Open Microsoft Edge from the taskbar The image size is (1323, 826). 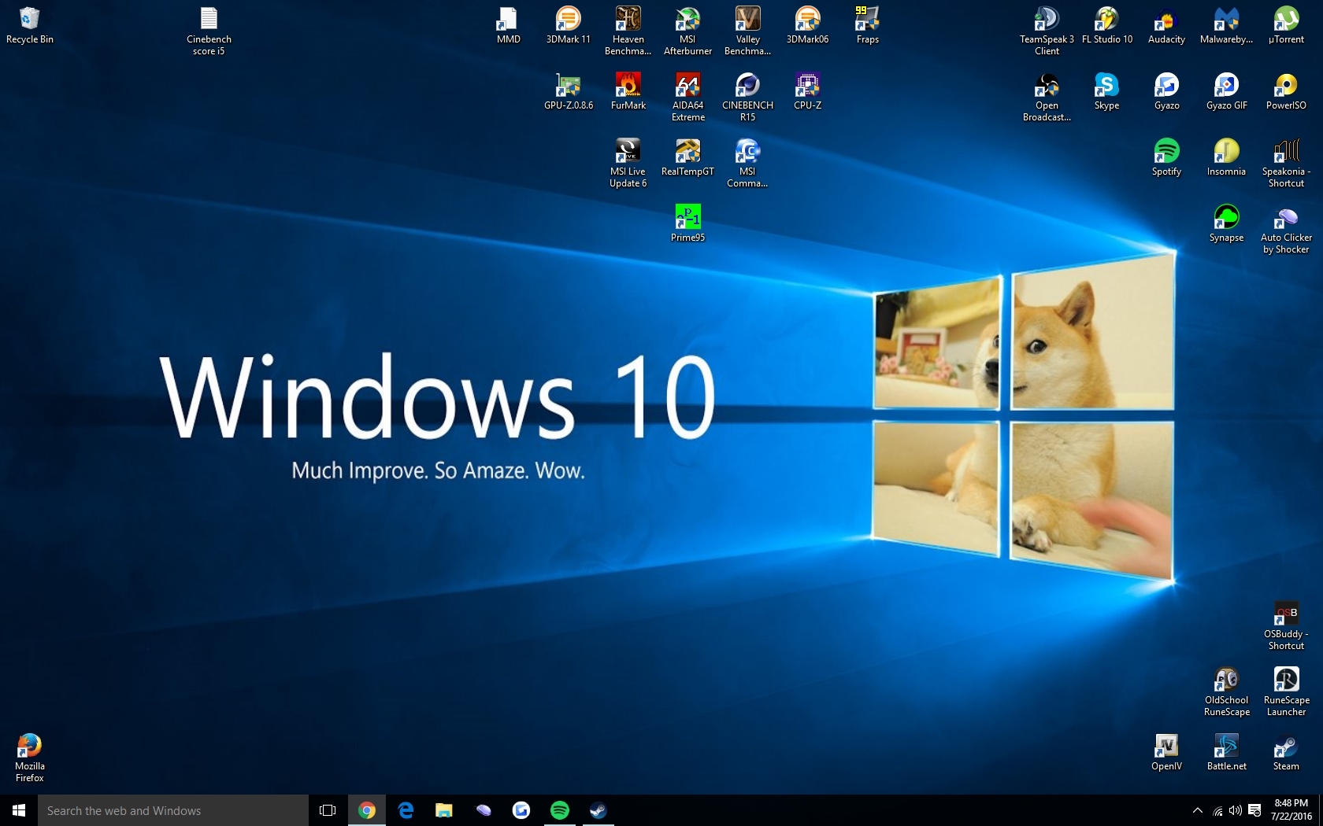click(406, 810)
